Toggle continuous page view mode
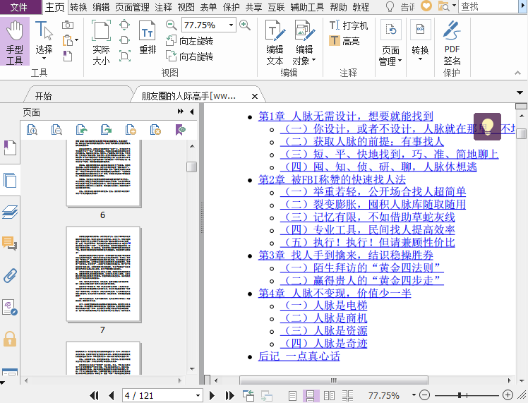Viewport: 528px width, 403px height. (x=310, y=396)
